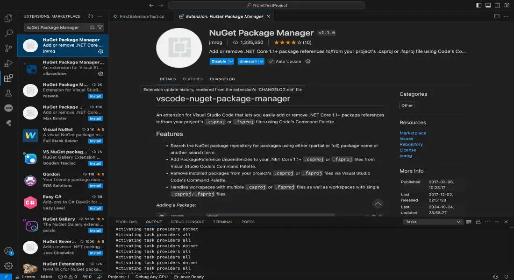This screenshot has width=514, height=280.
Task: Open the Extensions view icon
Action: pos(8,78)
